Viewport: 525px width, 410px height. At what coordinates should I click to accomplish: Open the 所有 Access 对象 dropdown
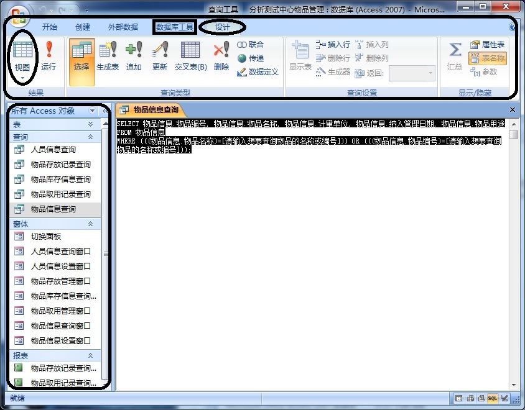92,111
